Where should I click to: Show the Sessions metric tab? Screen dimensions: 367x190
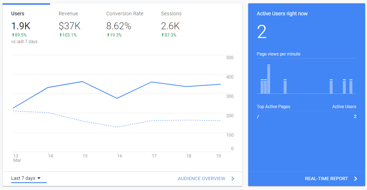point(171,14)
